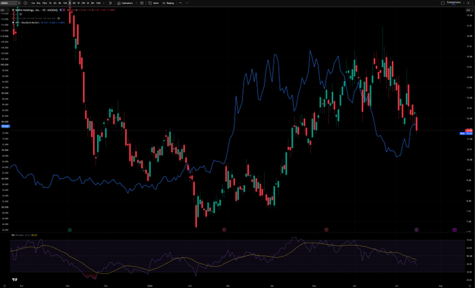Select the 1m timeframe
Screen dimensions: 475x288
coord(33,3)
